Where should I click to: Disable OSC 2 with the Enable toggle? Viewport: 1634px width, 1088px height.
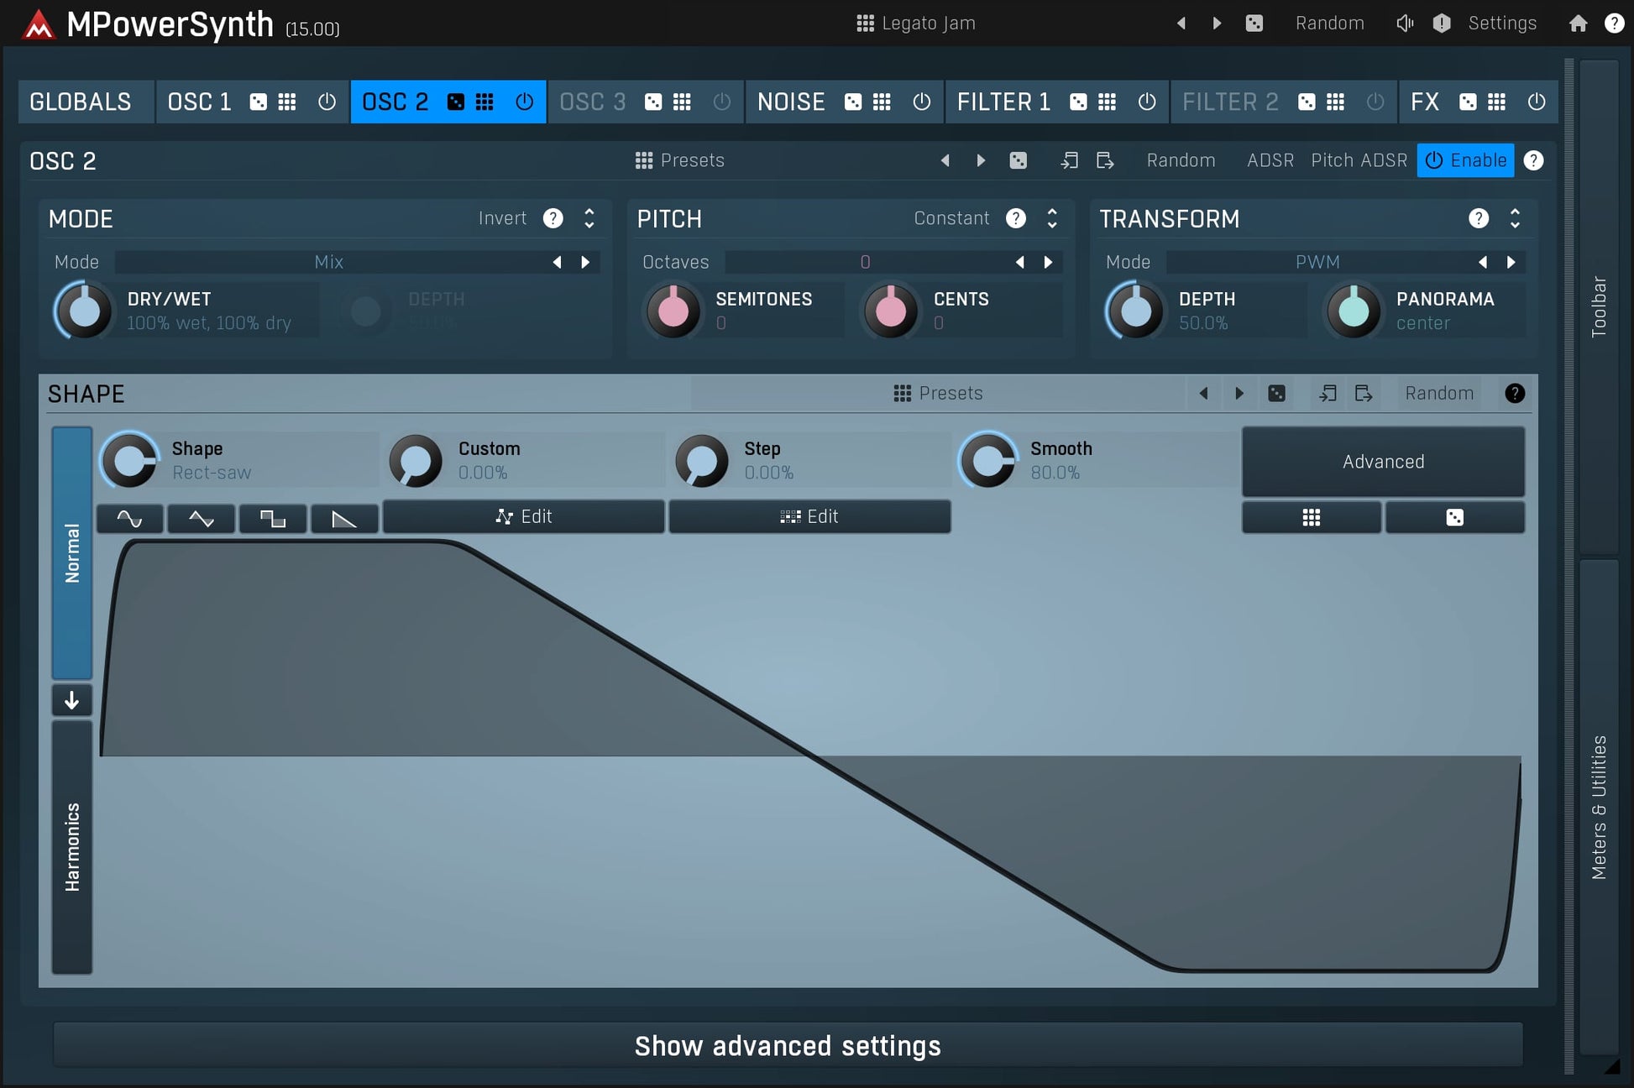(1465, 160)
